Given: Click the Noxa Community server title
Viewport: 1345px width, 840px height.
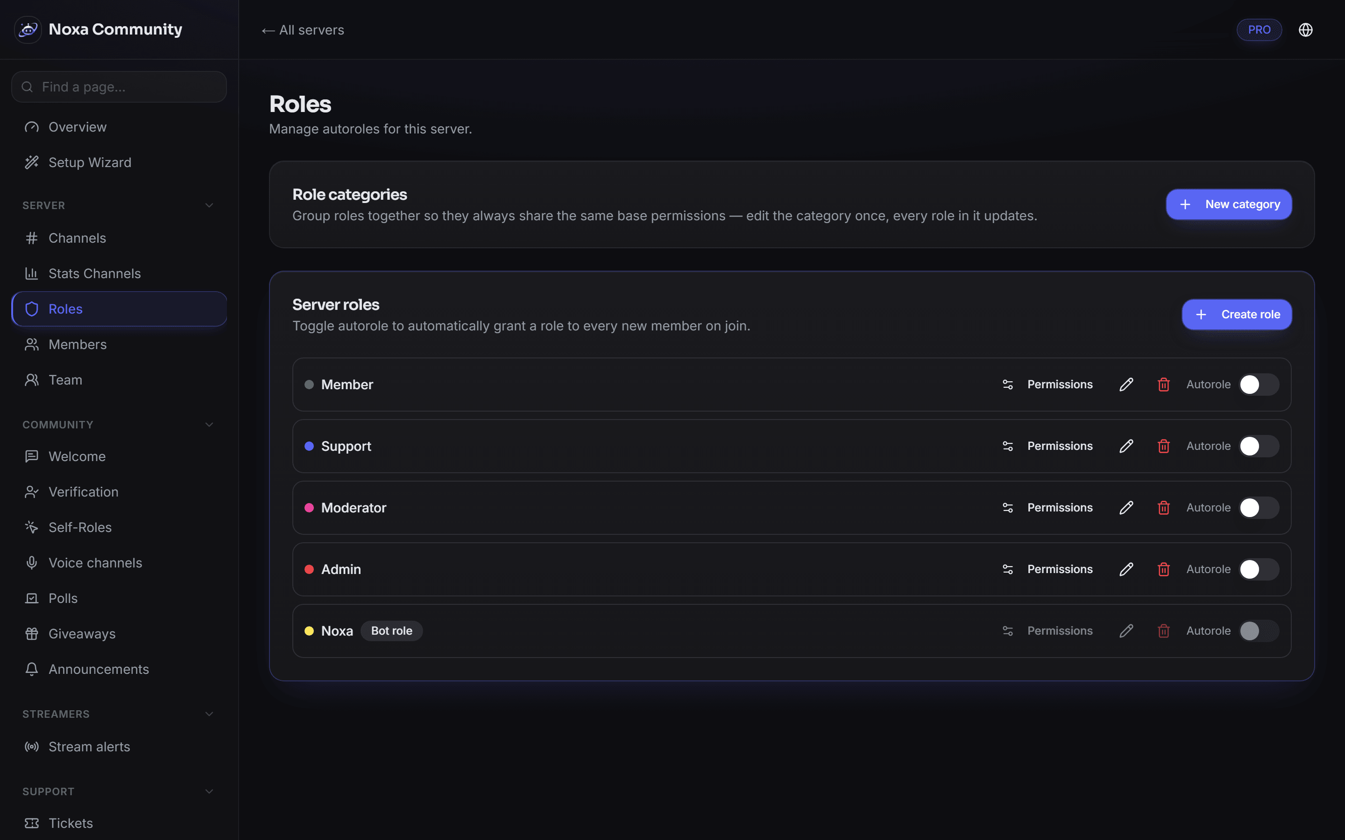Looking at the screenshot, I should point(116,29).
